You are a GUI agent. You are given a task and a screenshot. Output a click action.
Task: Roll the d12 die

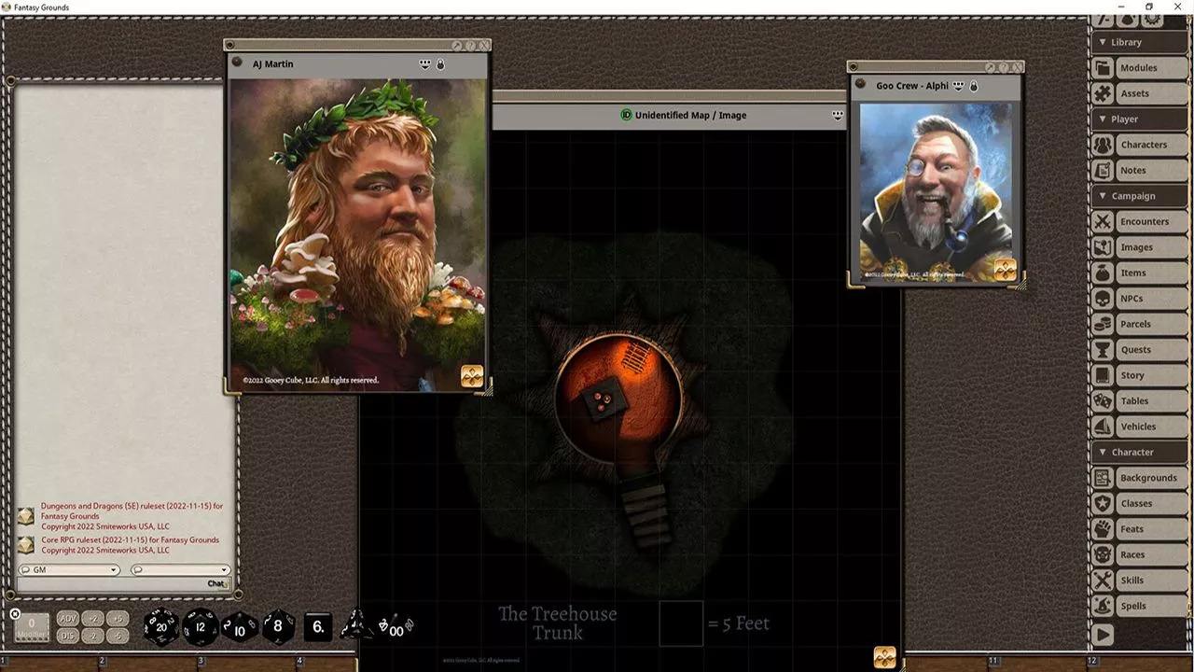point(200,626)
